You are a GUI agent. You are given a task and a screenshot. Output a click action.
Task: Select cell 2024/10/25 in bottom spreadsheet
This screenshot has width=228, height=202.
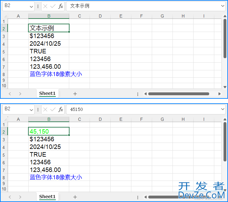point(49,147)
